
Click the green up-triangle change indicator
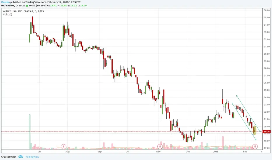(27, 6)
